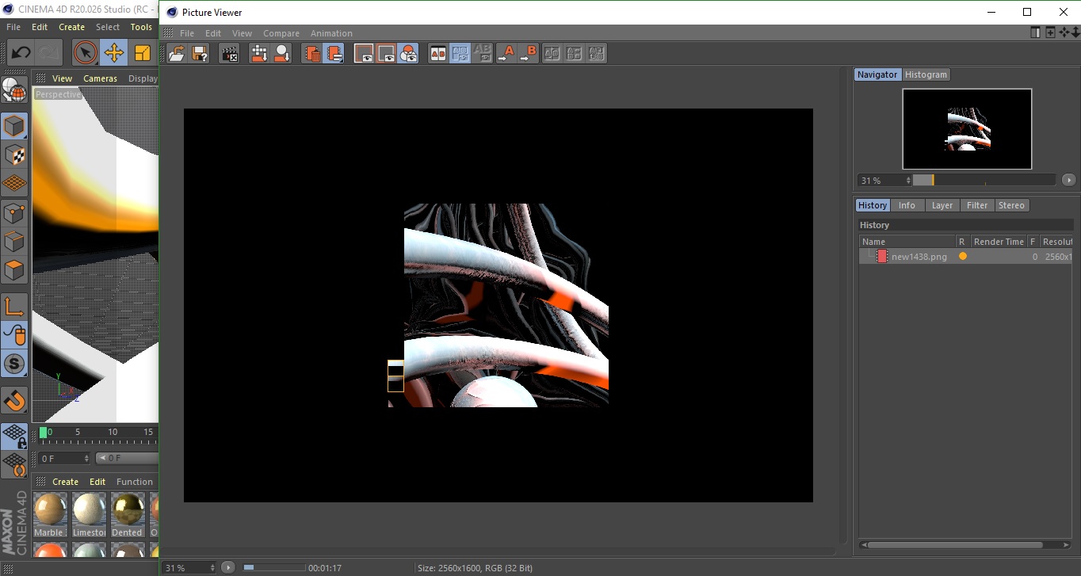Switch to the Layer tab
Image resolution: width=1081 pixels, height=576 pixels.
click(x=942, y=205)
